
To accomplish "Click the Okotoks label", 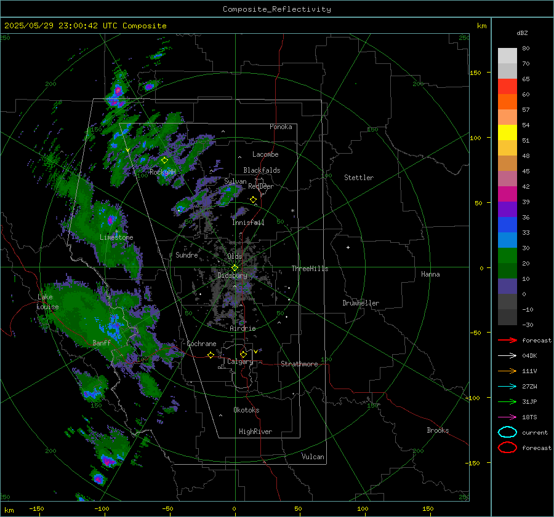I will [246, 410].
